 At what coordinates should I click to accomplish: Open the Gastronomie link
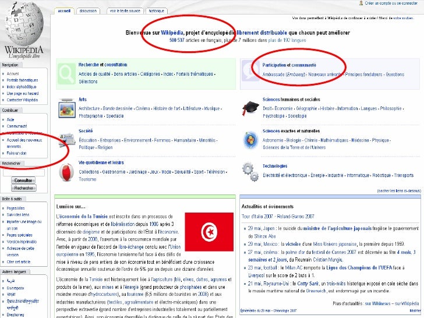point(114,172)
